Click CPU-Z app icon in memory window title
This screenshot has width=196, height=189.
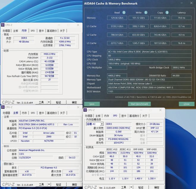3,25
